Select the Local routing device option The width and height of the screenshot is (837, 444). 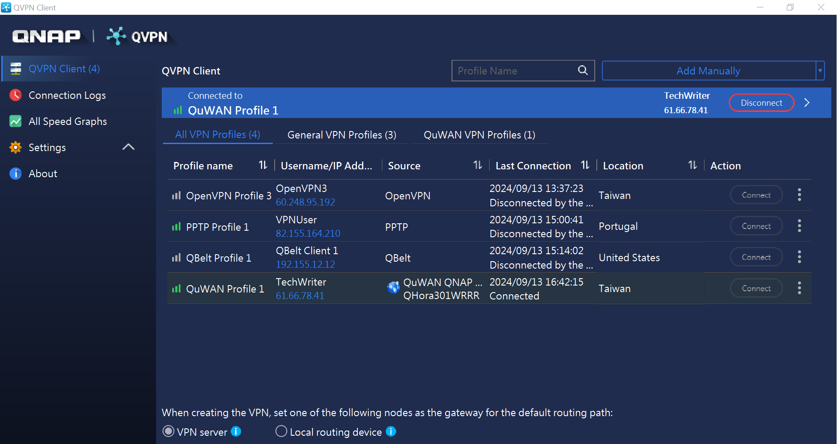(x=282, y=431)
